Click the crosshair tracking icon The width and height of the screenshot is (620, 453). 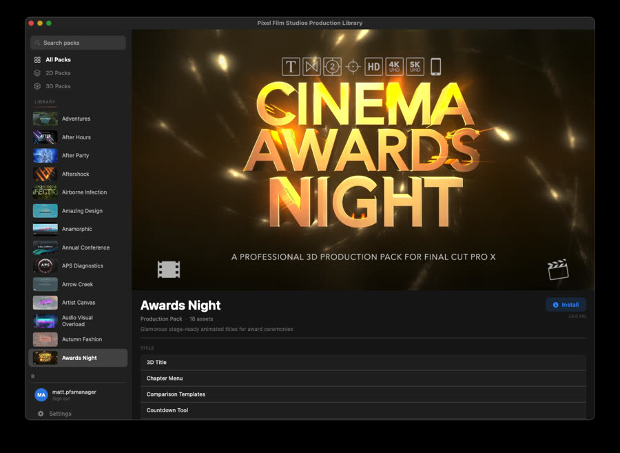pyautogui.click(x=353, y=66)
